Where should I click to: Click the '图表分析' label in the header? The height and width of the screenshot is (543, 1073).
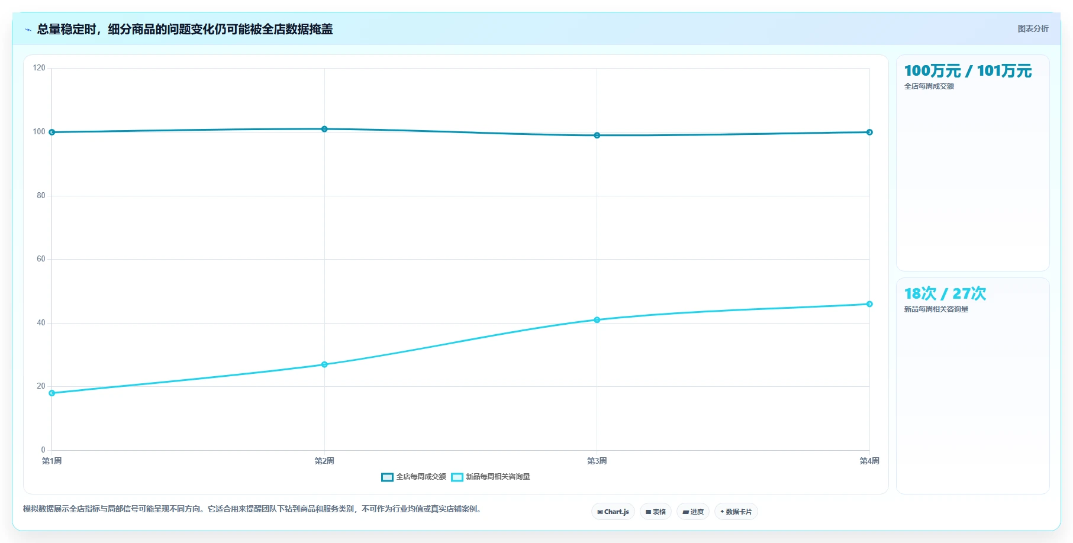click(x=1033, y=28)
